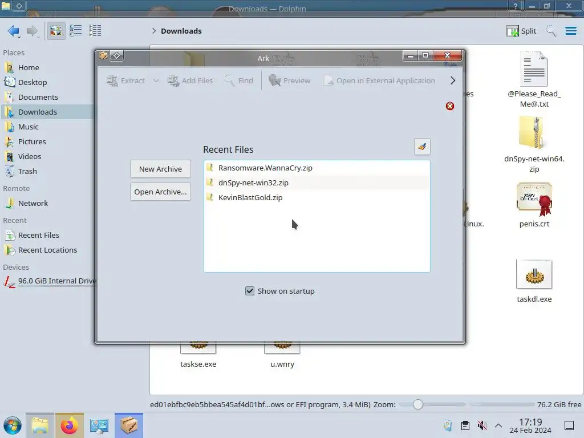Click Dolphin titlebar help question mark

(x=516, y=6)
